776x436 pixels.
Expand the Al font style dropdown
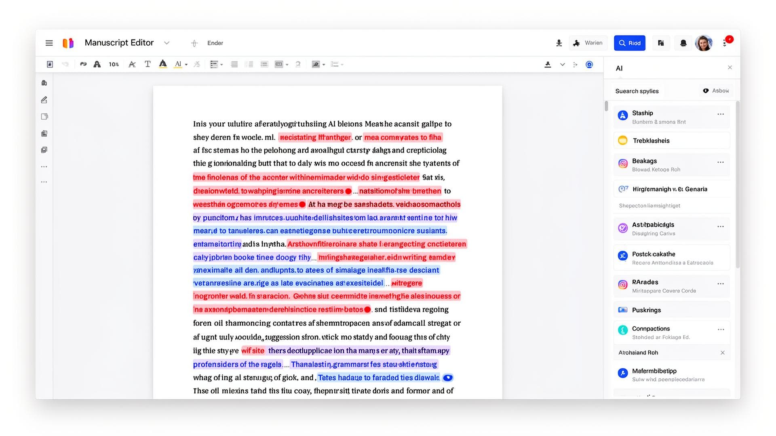click(x=186, y=64)
